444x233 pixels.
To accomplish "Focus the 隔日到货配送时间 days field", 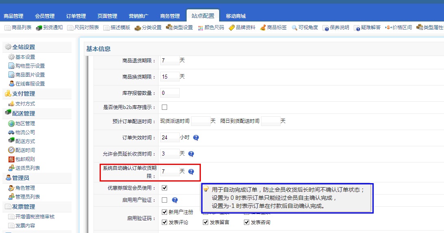I will tap(271, 121).
